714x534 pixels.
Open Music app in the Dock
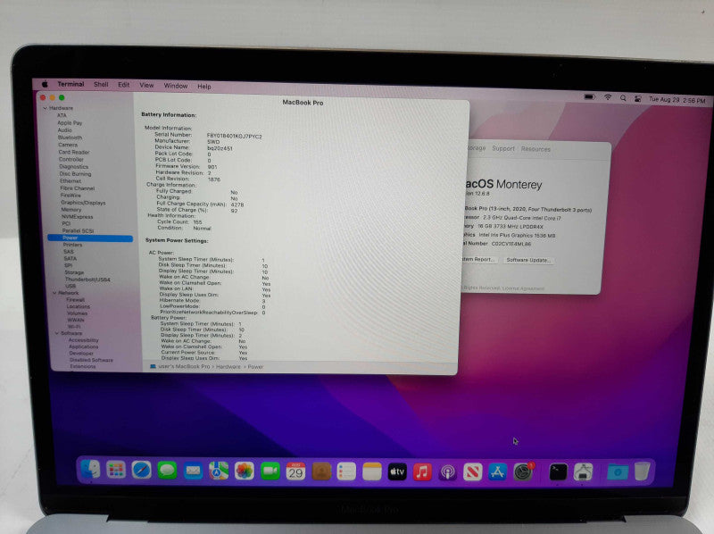pos(422,472)
